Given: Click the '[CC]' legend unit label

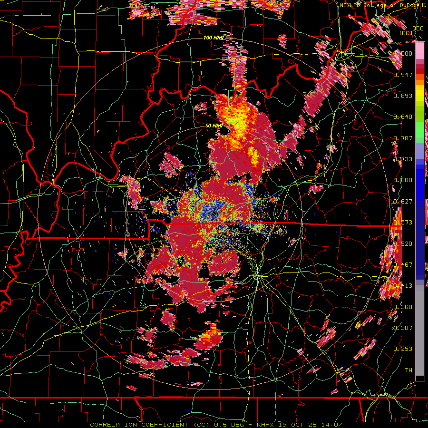Looking at the screenshot, I should [x=406, y=33].
